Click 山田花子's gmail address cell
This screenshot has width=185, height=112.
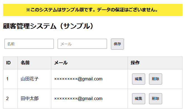click(x=78, y=79)
